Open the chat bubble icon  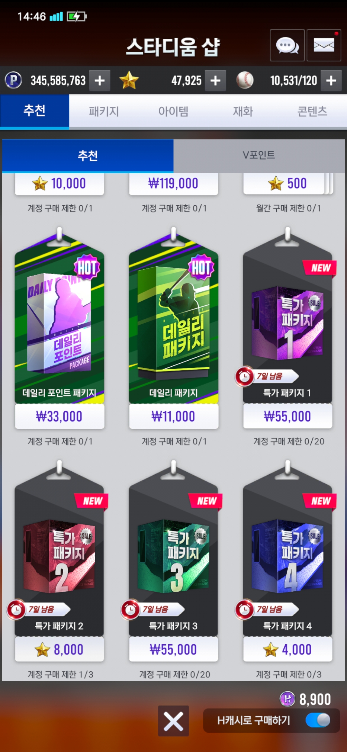pyautogui.click(x=287, y=45)
